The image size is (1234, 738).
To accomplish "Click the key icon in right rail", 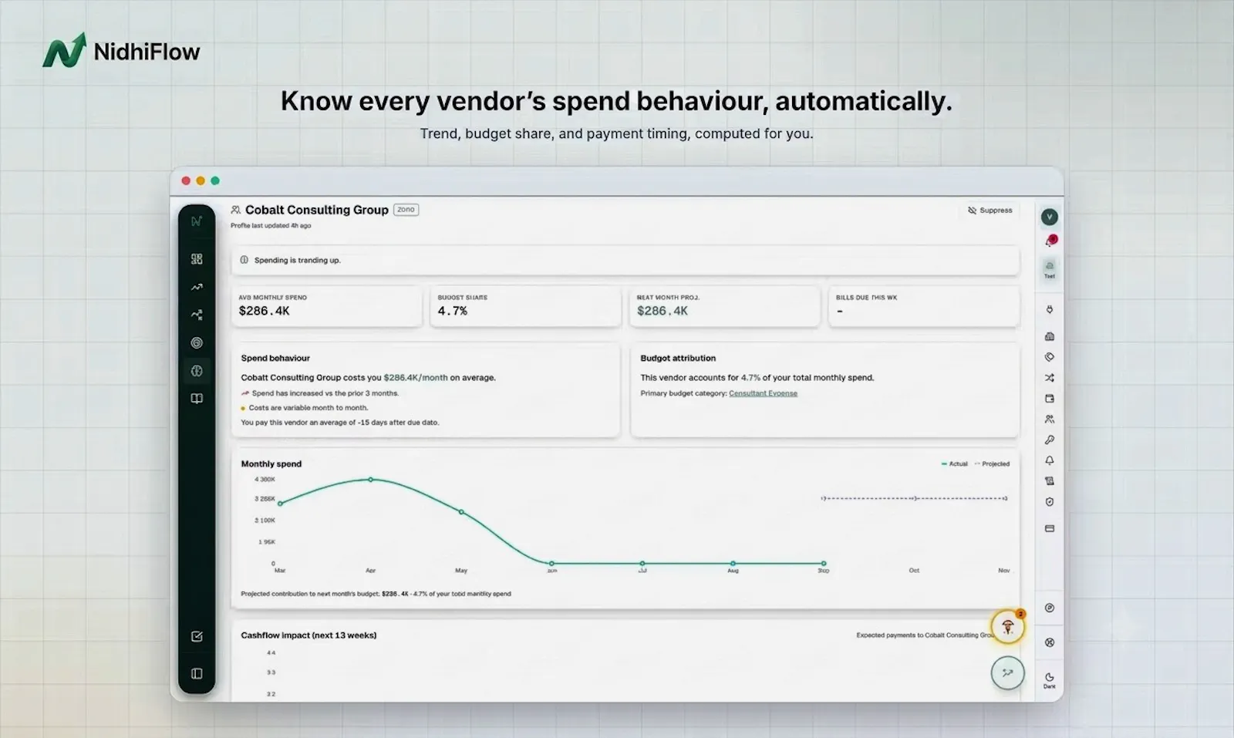I will [x=1050, y=440].
